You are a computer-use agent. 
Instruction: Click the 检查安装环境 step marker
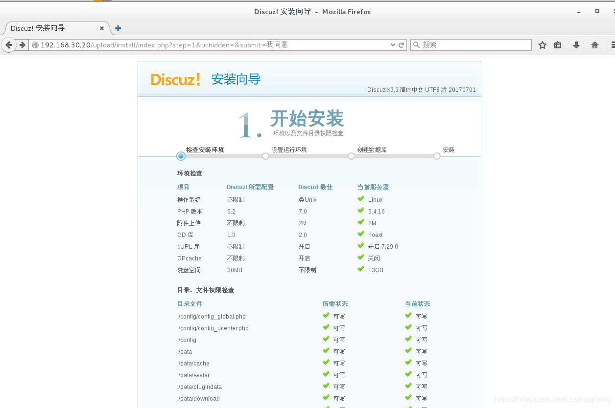(x=181, y=156)
